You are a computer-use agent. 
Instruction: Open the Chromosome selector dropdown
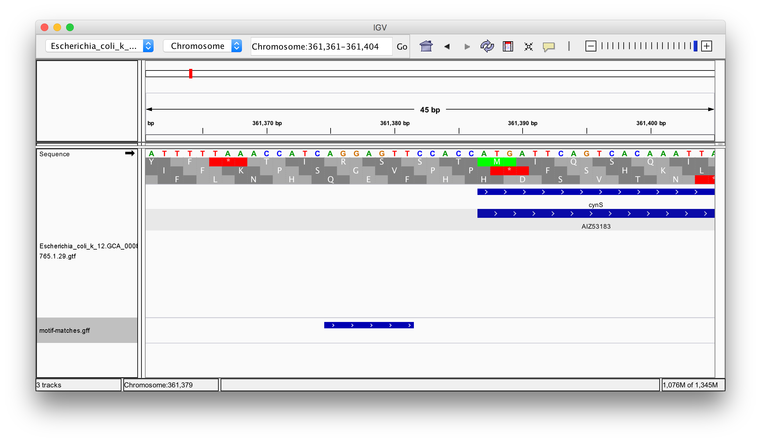(202, 46)
